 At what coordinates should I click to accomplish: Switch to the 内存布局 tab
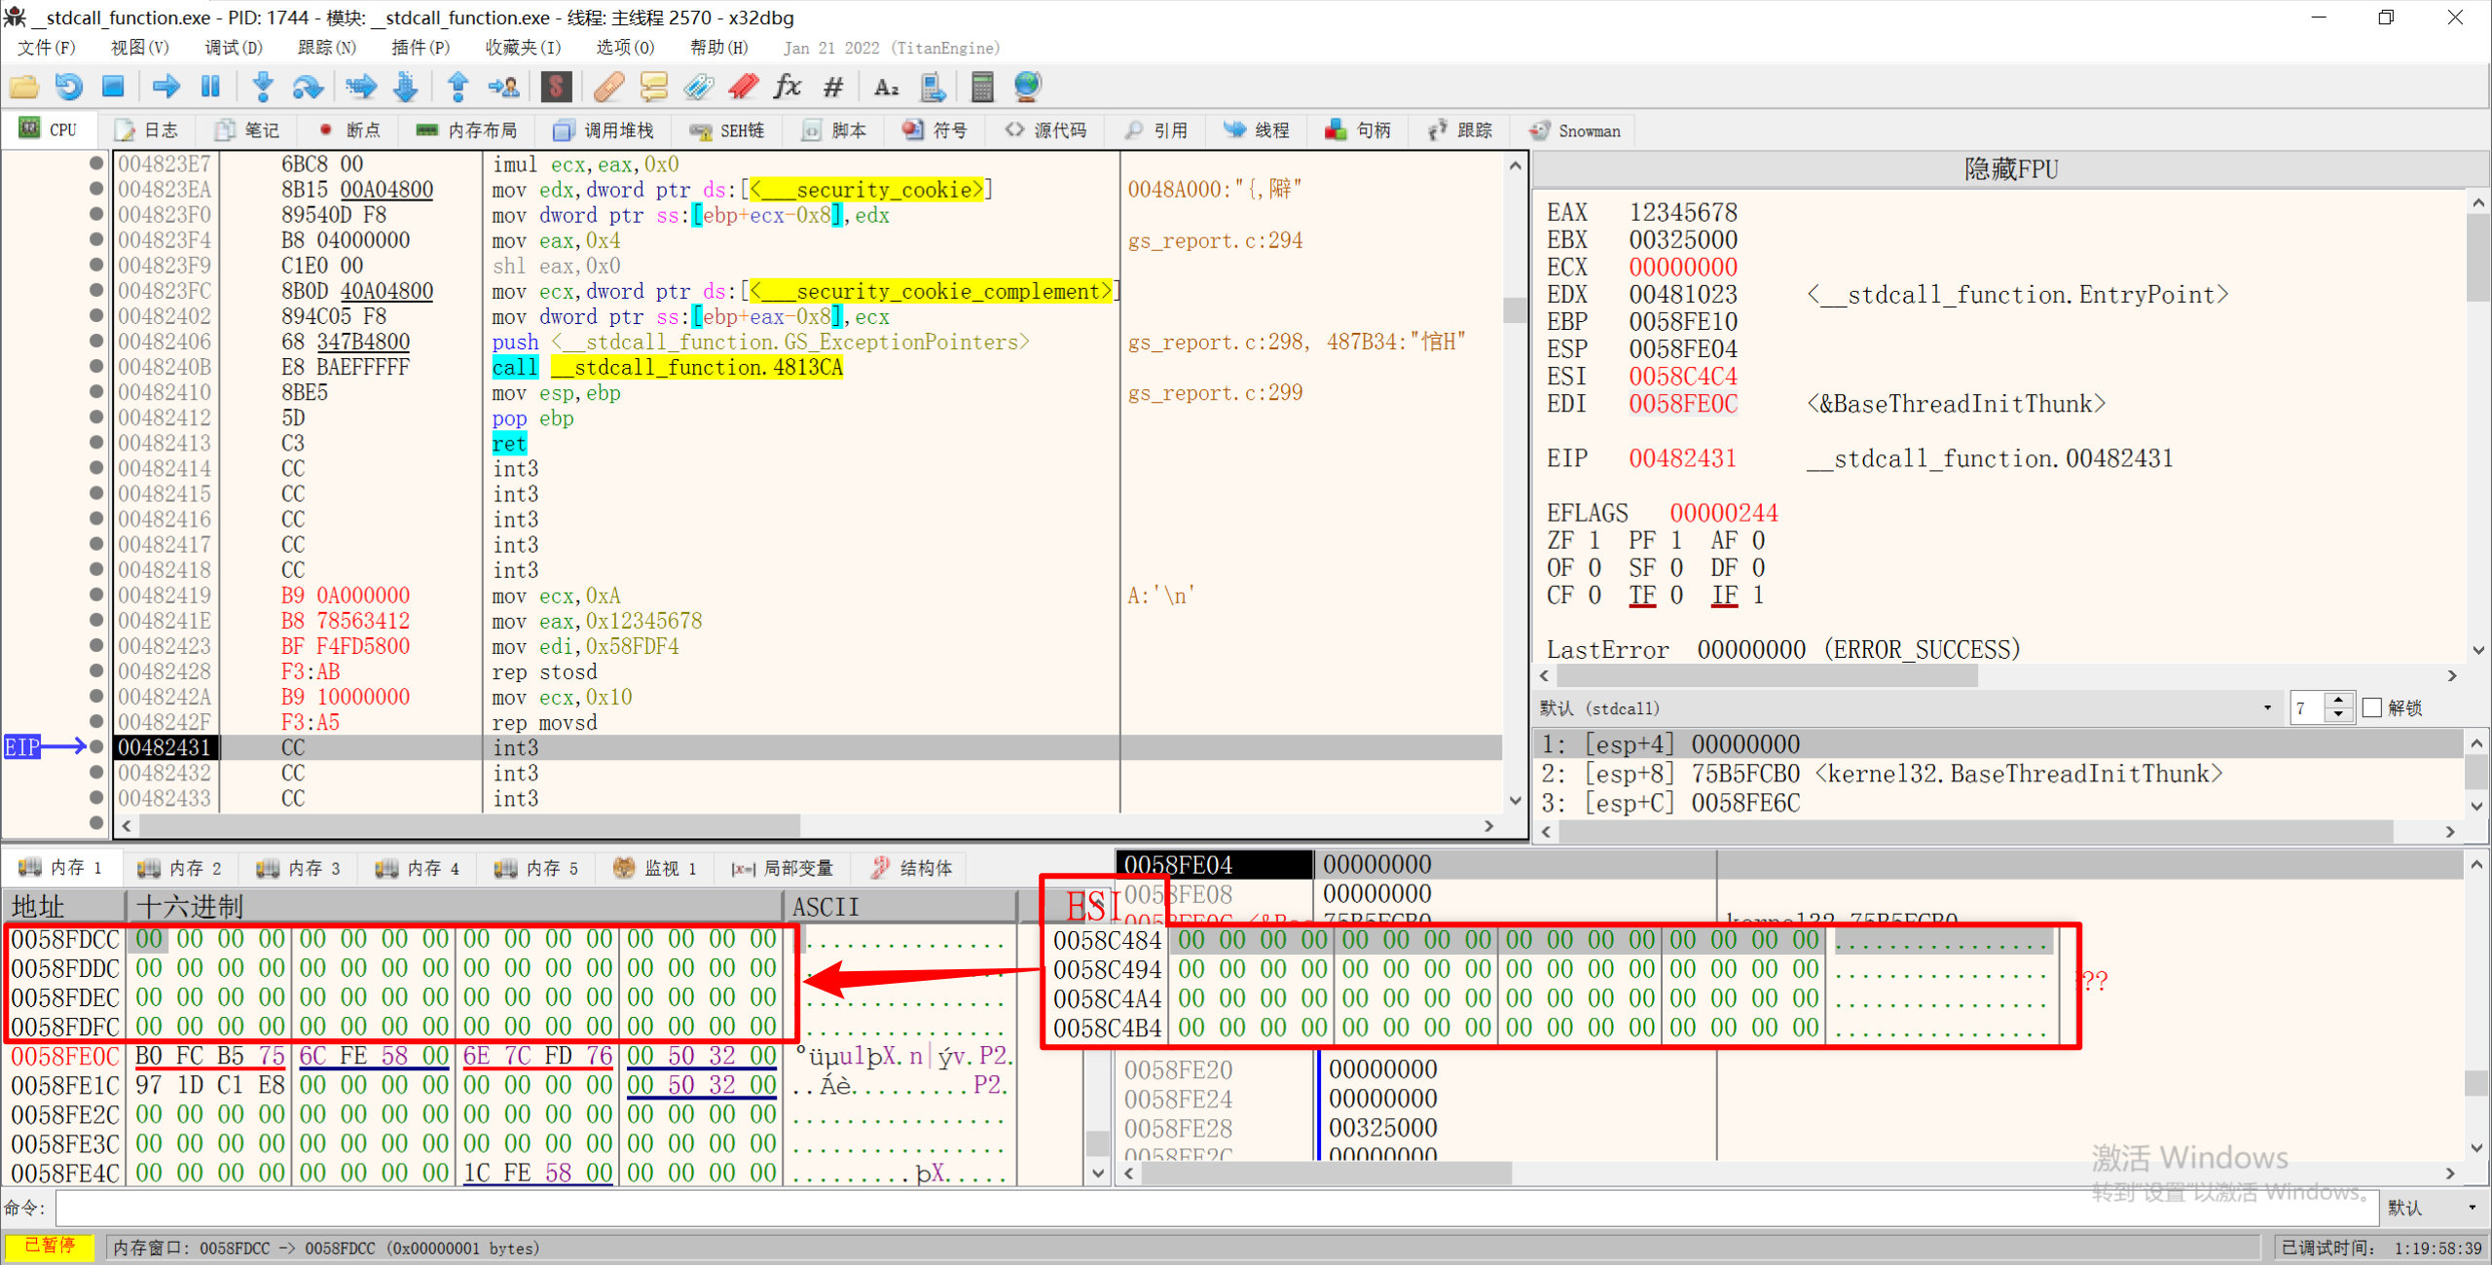tap(466, 130)
